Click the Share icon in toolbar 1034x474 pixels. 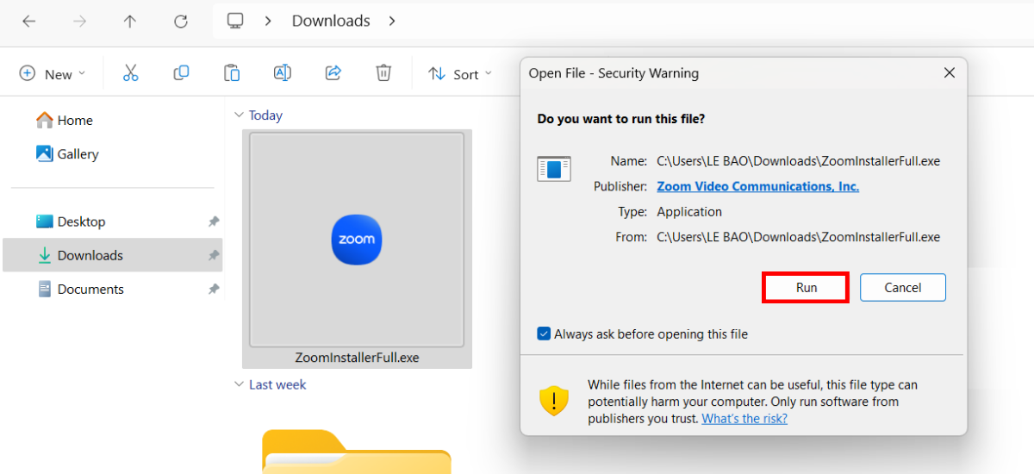click(x=333, y=73)
